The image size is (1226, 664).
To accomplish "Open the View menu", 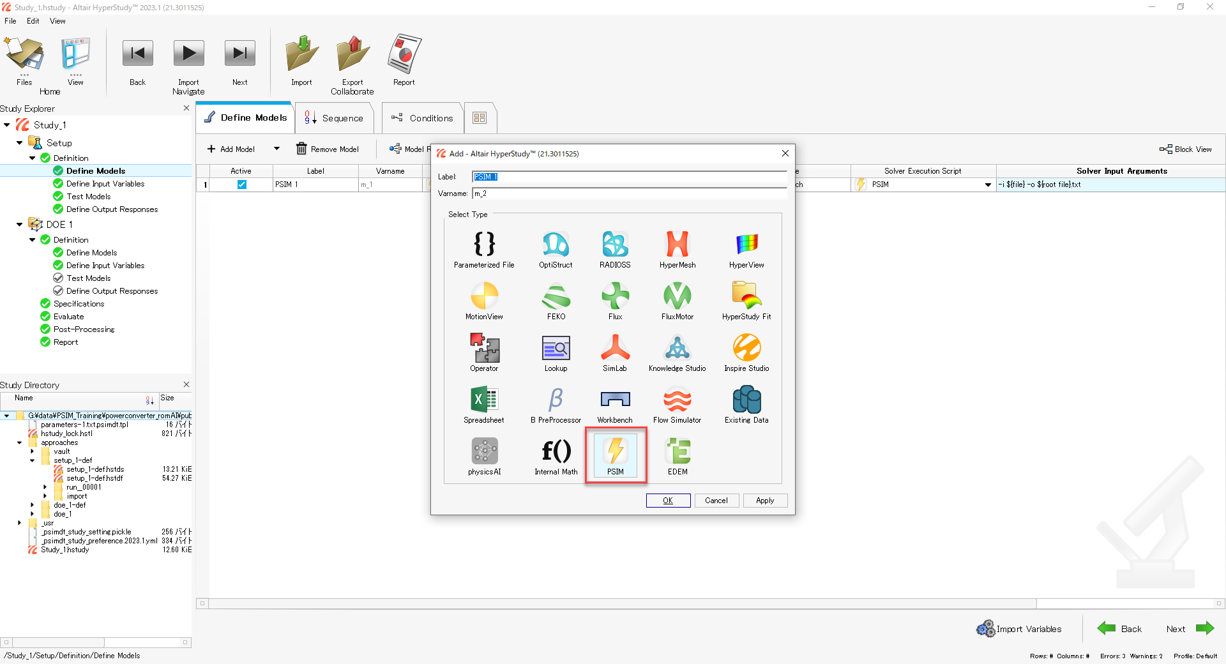I will point(57,21).
